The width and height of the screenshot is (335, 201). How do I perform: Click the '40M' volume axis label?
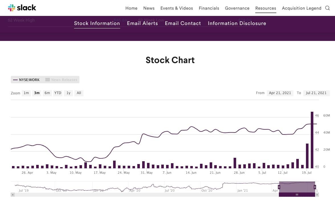(x=327, y=132)
